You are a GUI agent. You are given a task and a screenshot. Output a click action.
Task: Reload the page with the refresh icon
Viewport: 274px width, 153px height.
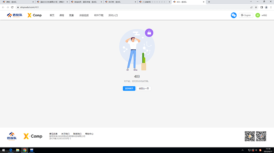tap(12, 7)
